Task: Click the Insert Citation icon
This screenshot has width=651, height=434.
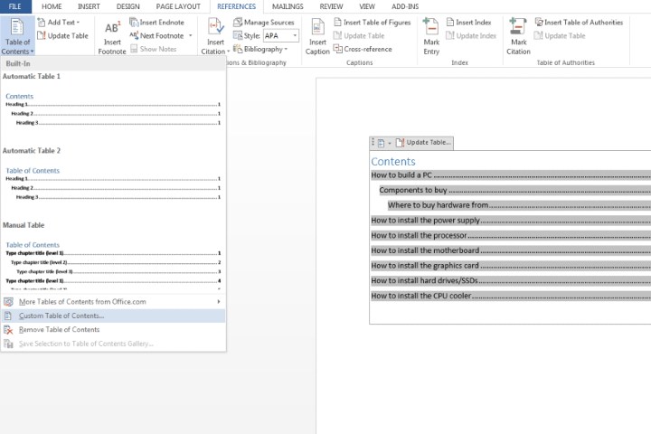Action: click(x=215, y=27)
